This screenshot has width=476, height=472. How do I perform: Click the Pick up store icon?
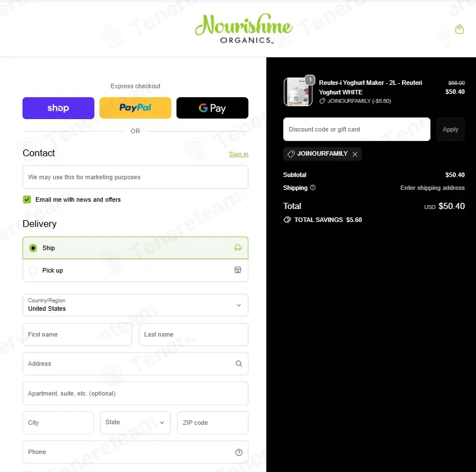coord(238,270)
